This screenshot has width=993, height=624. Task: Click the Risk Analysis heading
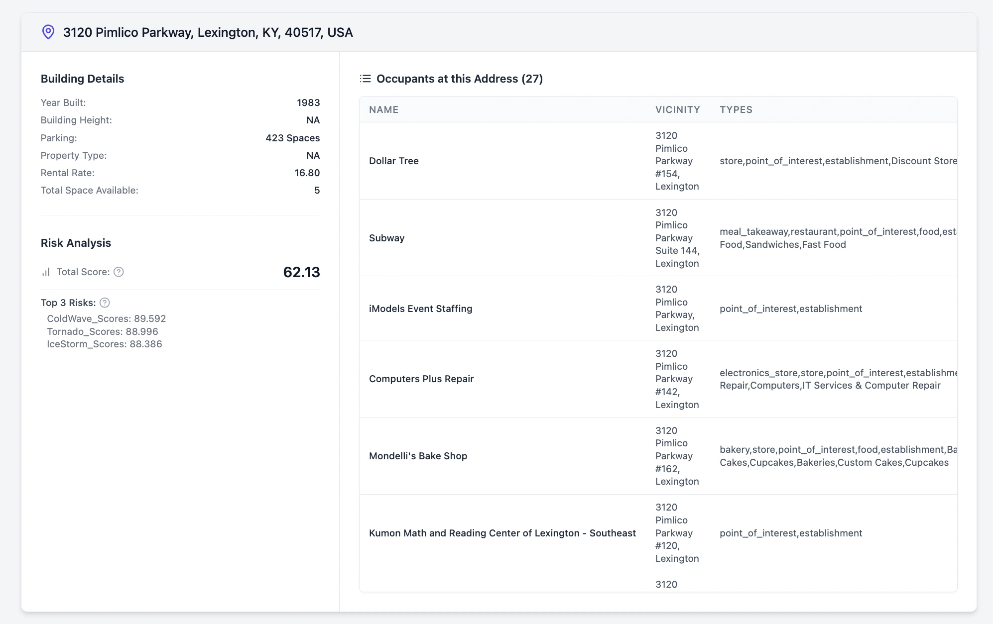click(x=76, y=243)
